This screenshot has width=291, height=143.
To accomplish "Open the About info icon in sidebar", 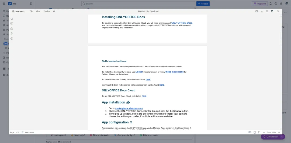I will [12, 38].
